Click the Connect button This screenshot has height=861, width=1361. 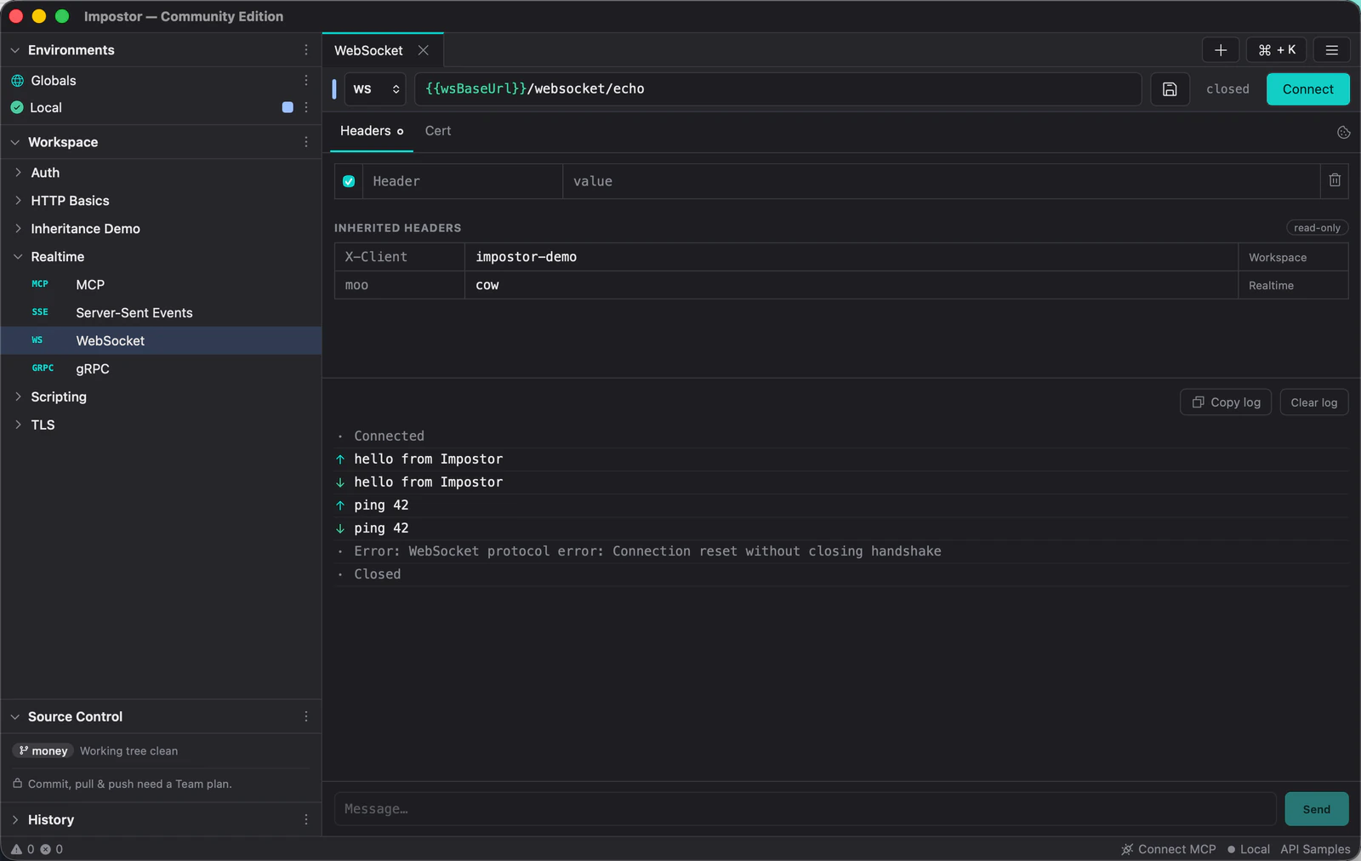tap(1307, 89)
